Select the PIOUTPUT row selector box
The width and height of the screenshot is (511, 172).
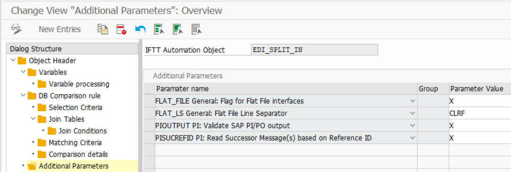pos(150,126)
